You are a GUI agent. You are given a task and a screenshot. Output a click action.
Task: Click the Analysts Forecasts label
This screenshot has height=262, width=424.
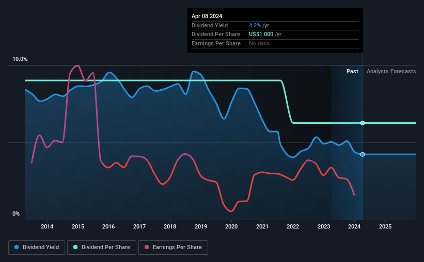tap(391, 71)
